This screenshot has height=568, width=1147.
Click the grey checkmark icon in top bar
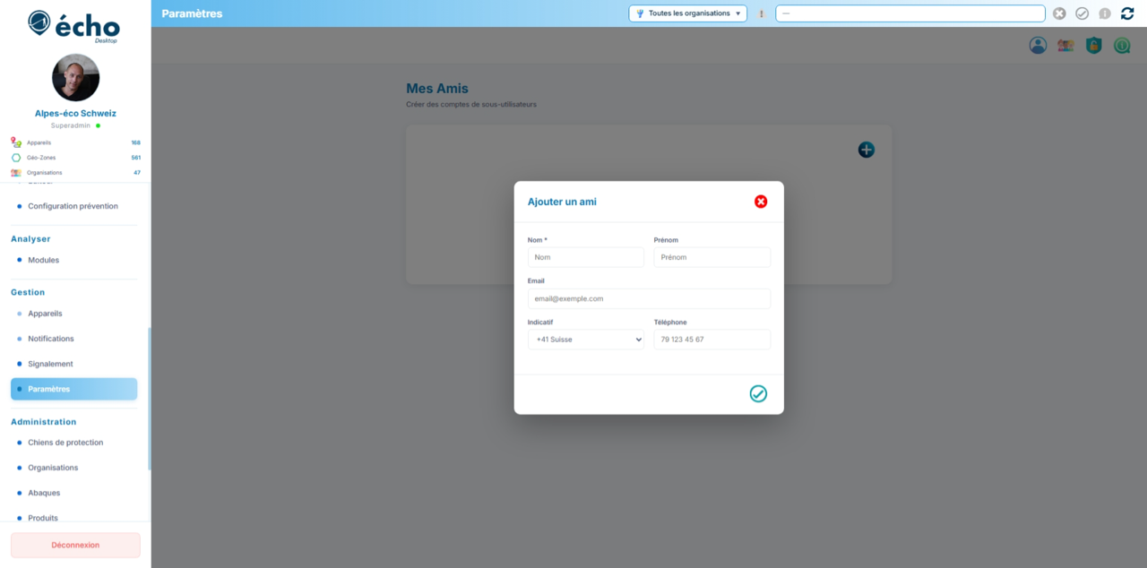pyautogui.click(x=1082, y=13)
